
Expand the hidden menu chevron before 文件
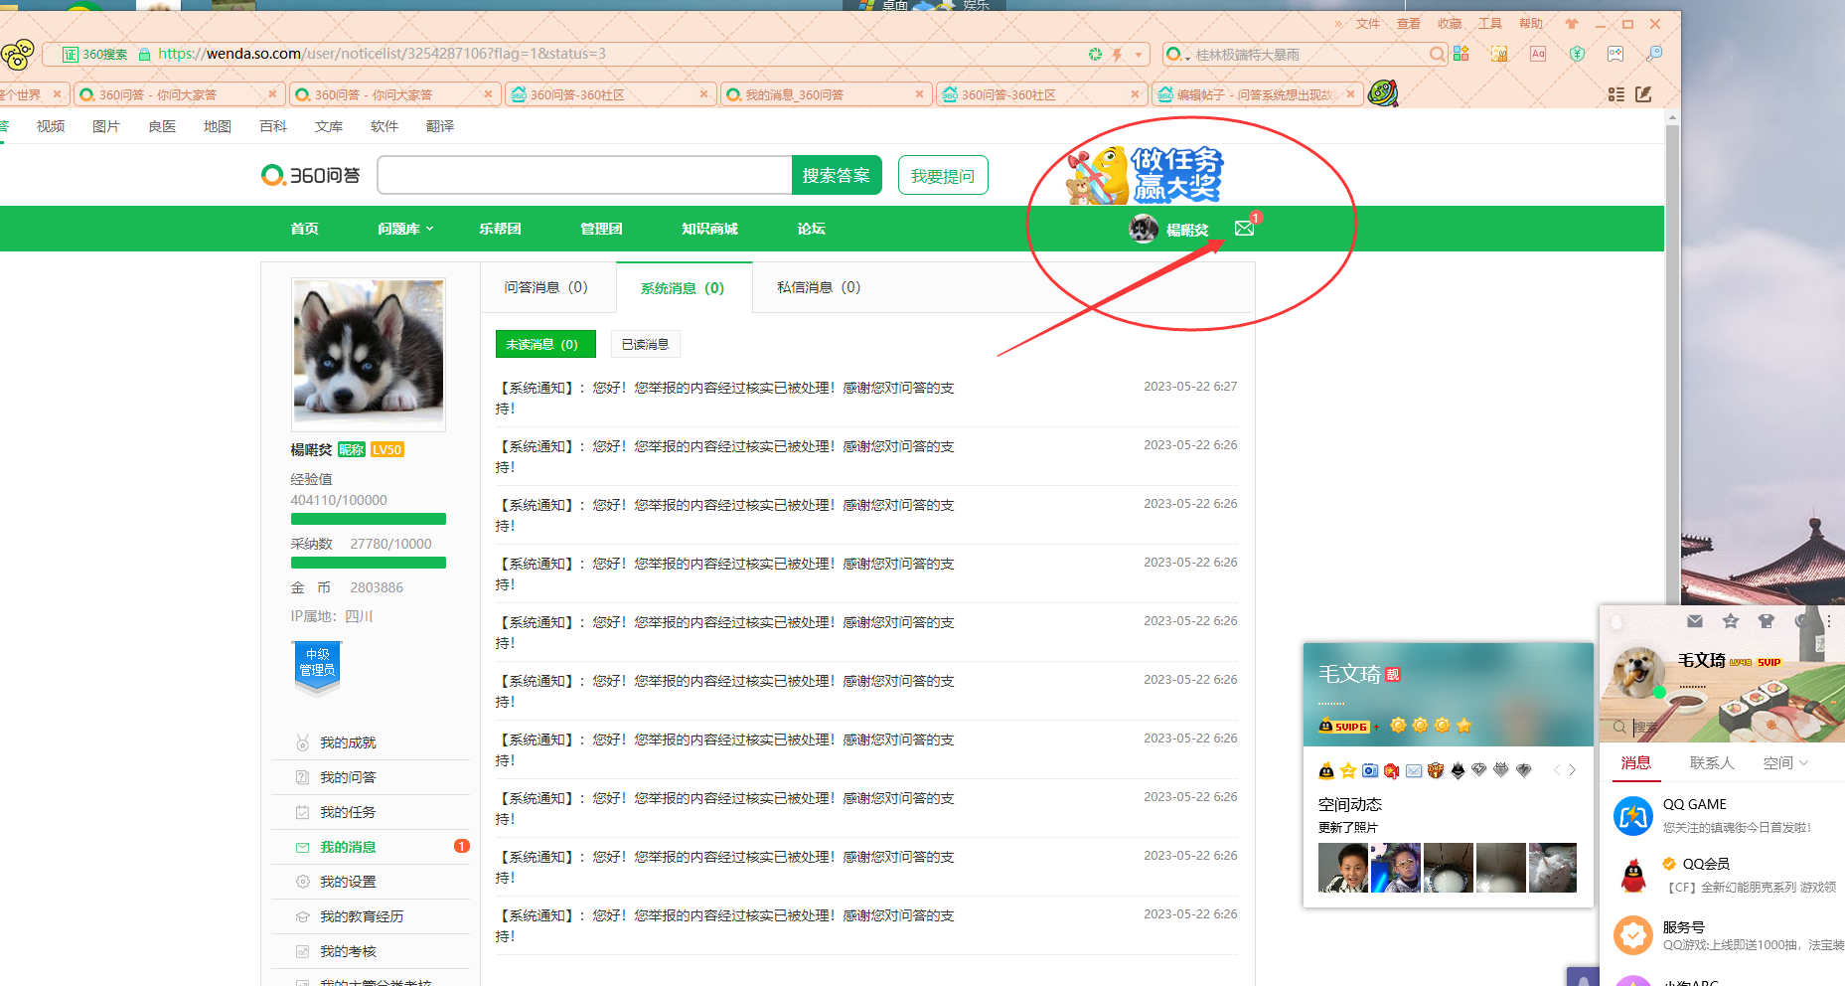[1338, 24]
